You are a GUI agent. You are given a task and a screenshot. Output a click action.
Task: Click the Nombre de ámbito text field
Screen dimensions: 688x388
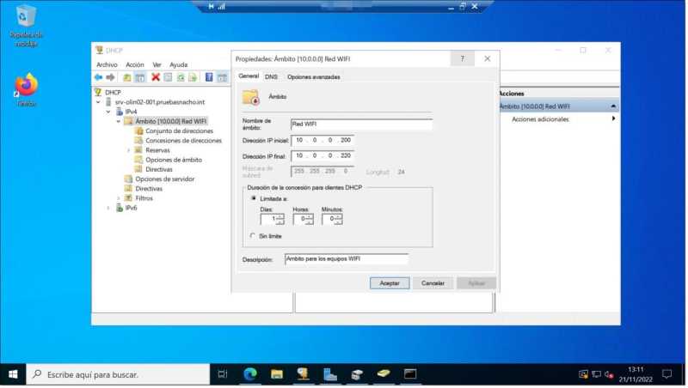361,124
